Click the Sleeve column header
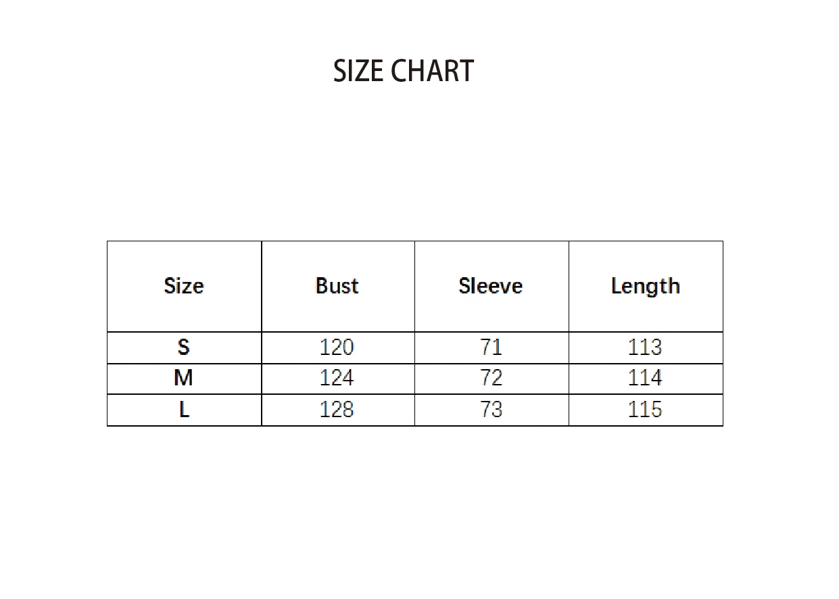Viewport: 839px width, 599px height. point(491,286)
